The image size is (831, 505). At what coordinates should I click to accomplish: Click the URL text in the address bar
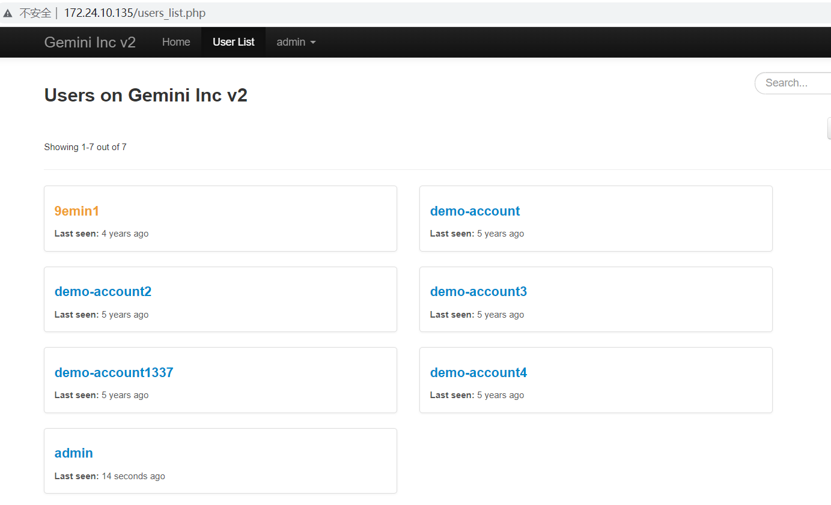(x=135, y=13)
